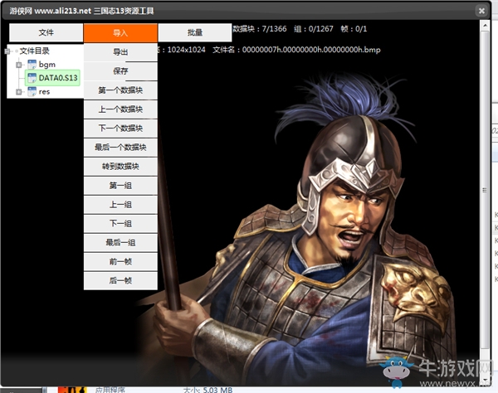Select 第一组 entry

click(x=120, y=185)
